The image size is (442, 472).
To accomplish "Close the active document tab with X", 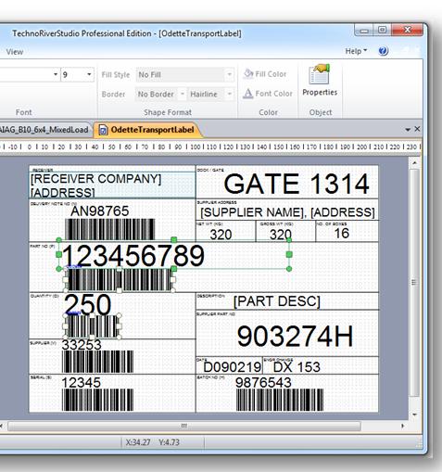I will [x=417, y=129].
